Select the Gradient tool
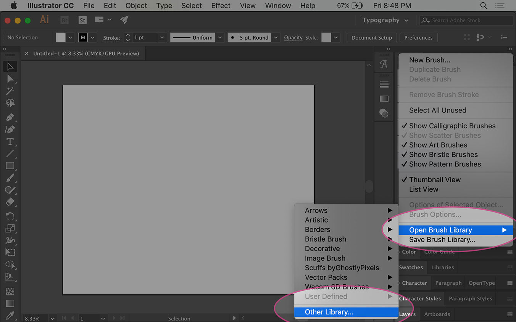 10,303
